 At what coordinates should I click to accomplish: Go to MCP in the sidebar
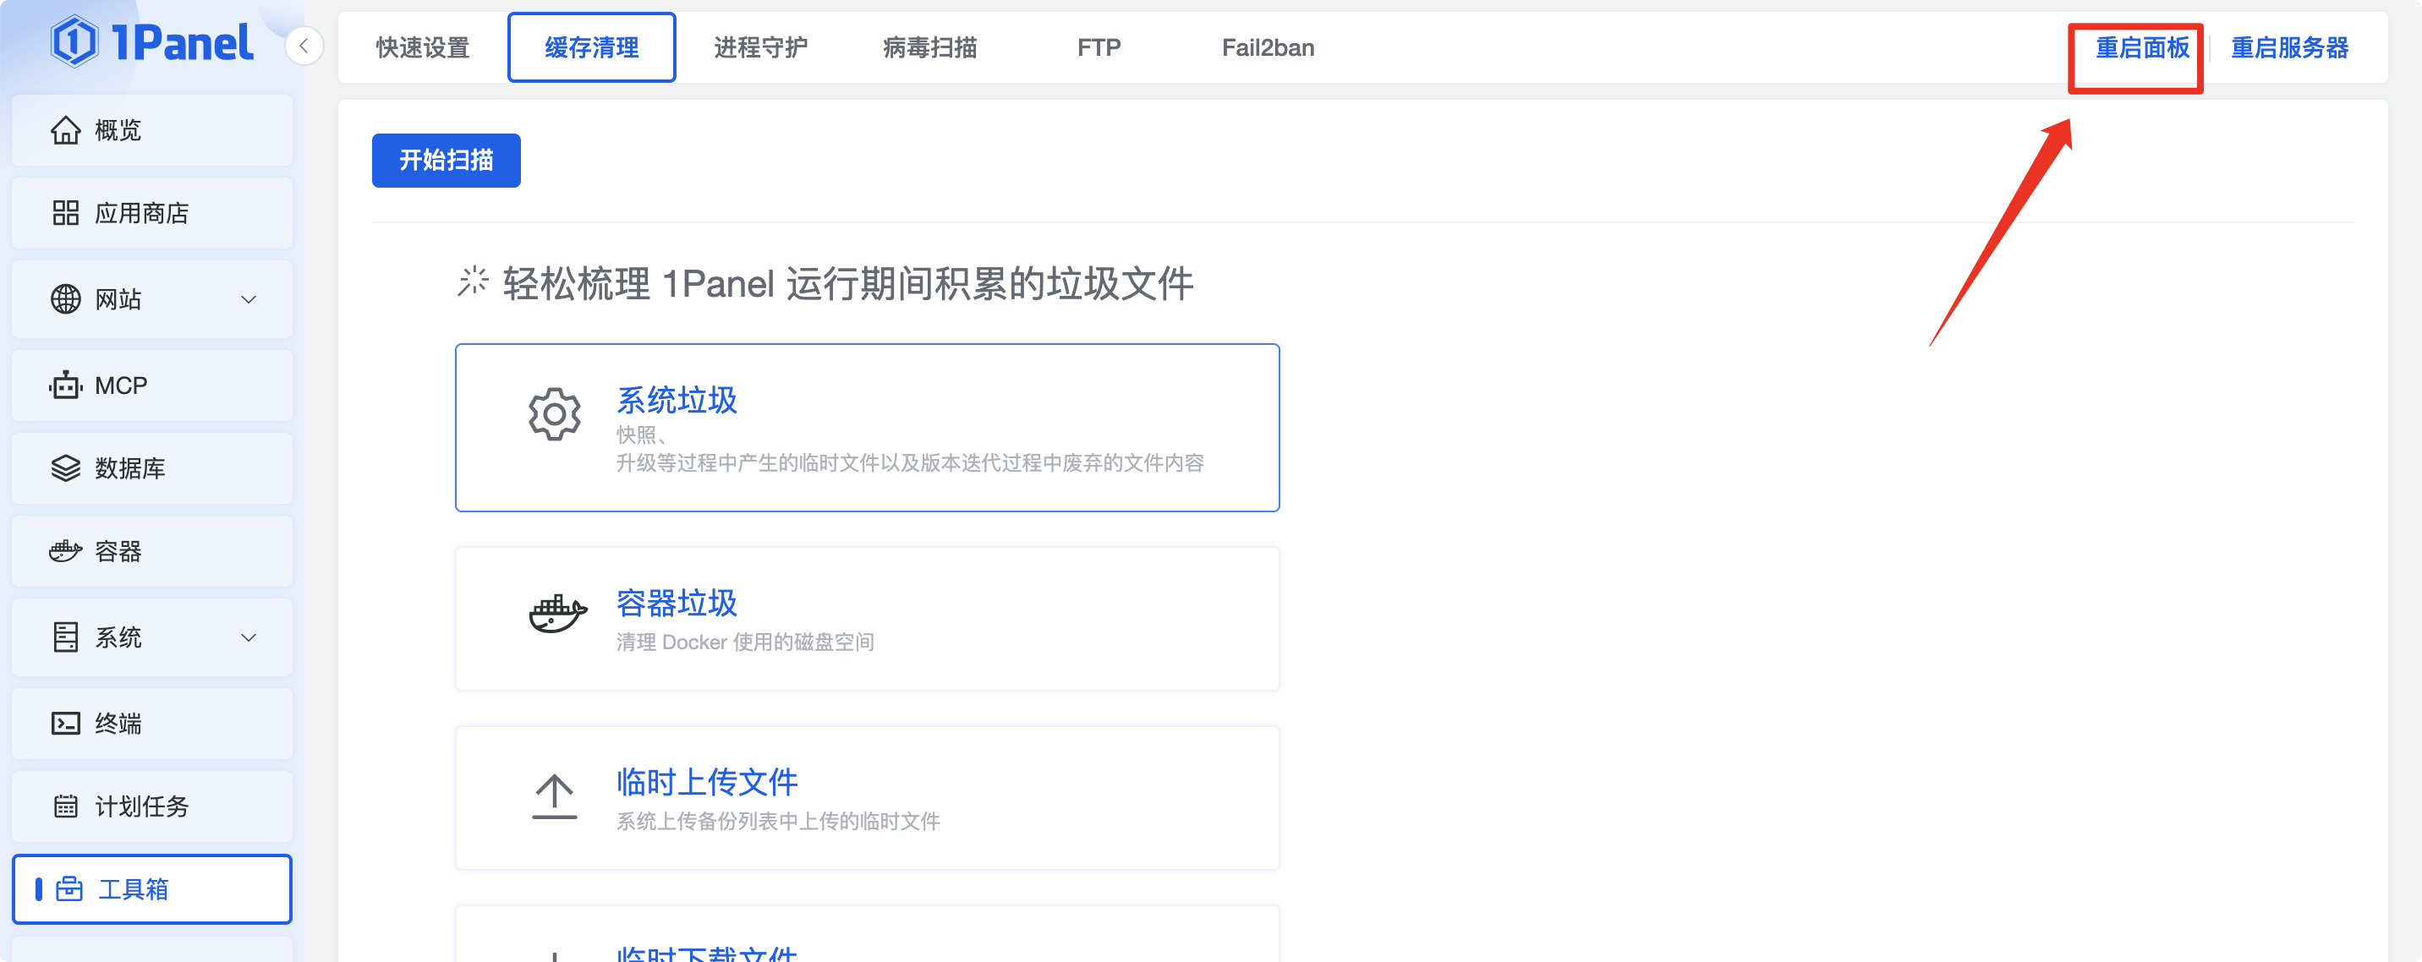click(151, 385)
